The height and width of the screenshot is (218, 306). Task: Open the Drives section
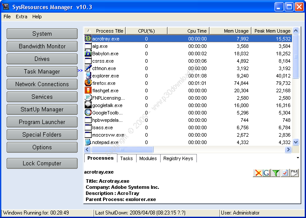coord(42,59)
